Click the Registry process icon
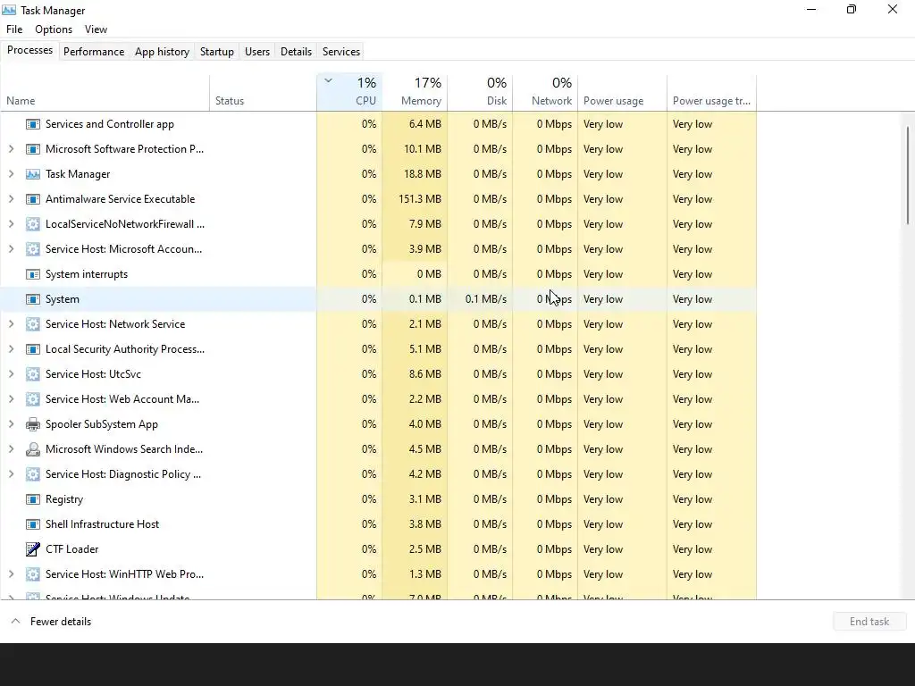The width and height of the screenshot is (915, 686). click(x=33, y=500)
